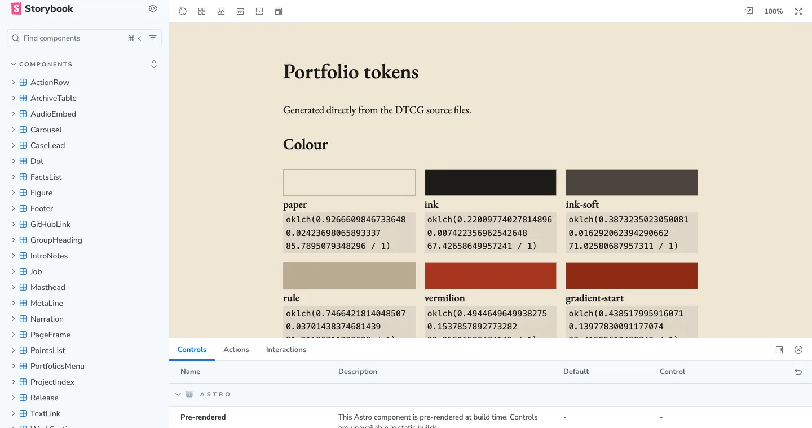This screenshot has height=428, width=812.
Task: Open the backgrounds picker icon
Action: 221,11
